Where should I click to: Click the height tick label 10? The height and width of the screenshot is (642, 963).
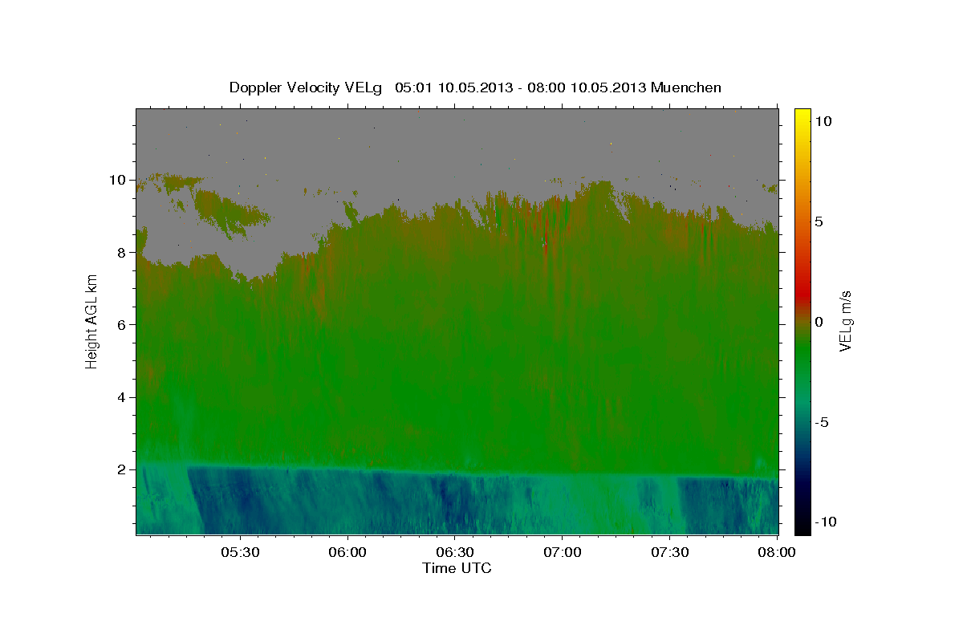[x=116, y=180]
